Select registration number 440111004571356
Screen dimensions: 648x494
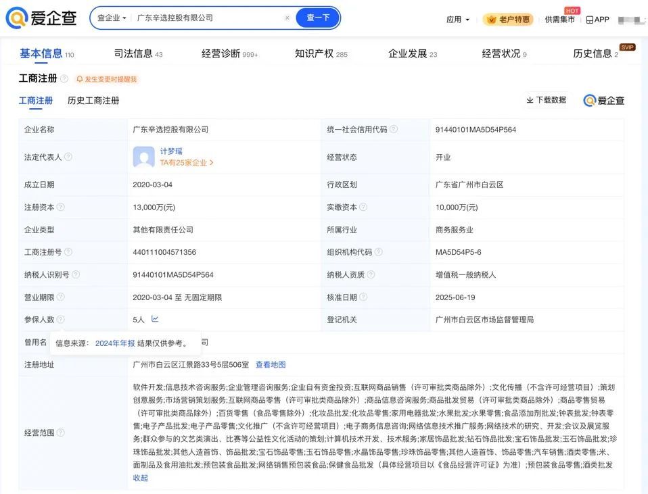(164, 252)
